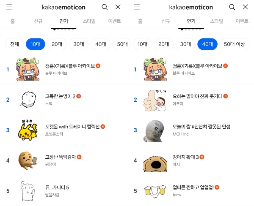Tap search icon in right panel header
The width and height of the screenshot is (254, 206).
(232, 7)
